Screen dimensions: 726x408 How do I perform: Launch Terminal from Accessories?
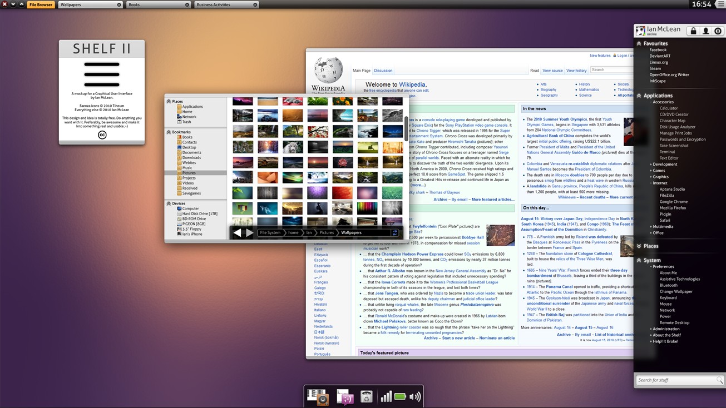(667, 152)
